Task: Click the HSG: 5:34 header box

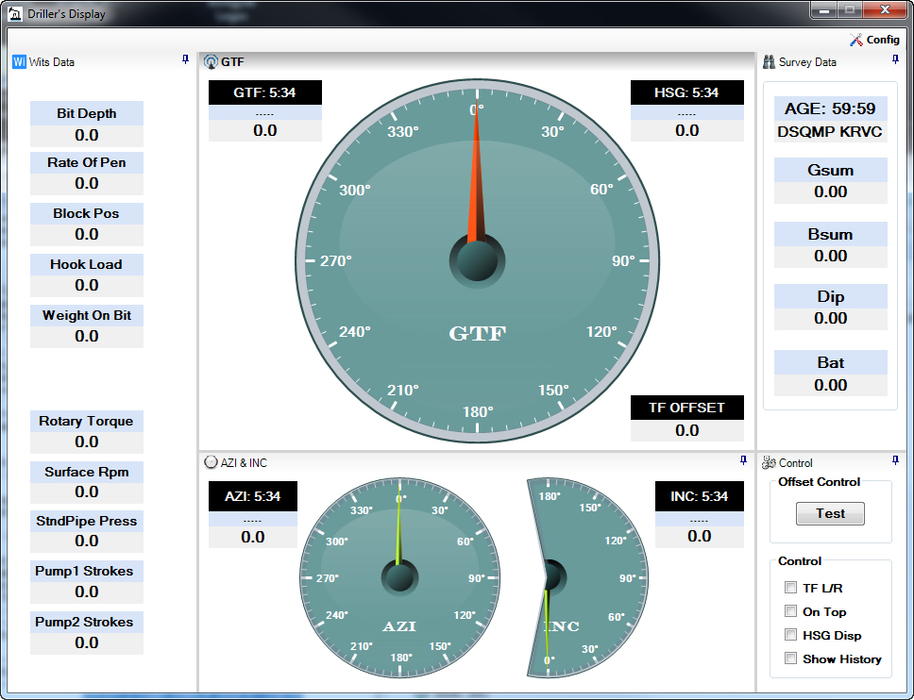Action: coord(687,92)
